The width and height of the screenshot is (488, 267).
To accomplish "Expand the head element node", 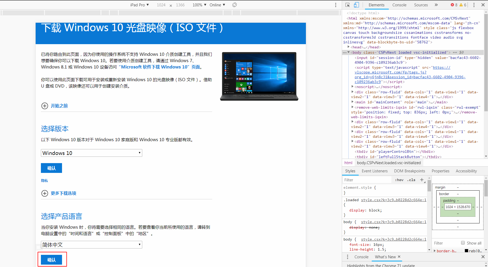I will [x=348, y=47].
